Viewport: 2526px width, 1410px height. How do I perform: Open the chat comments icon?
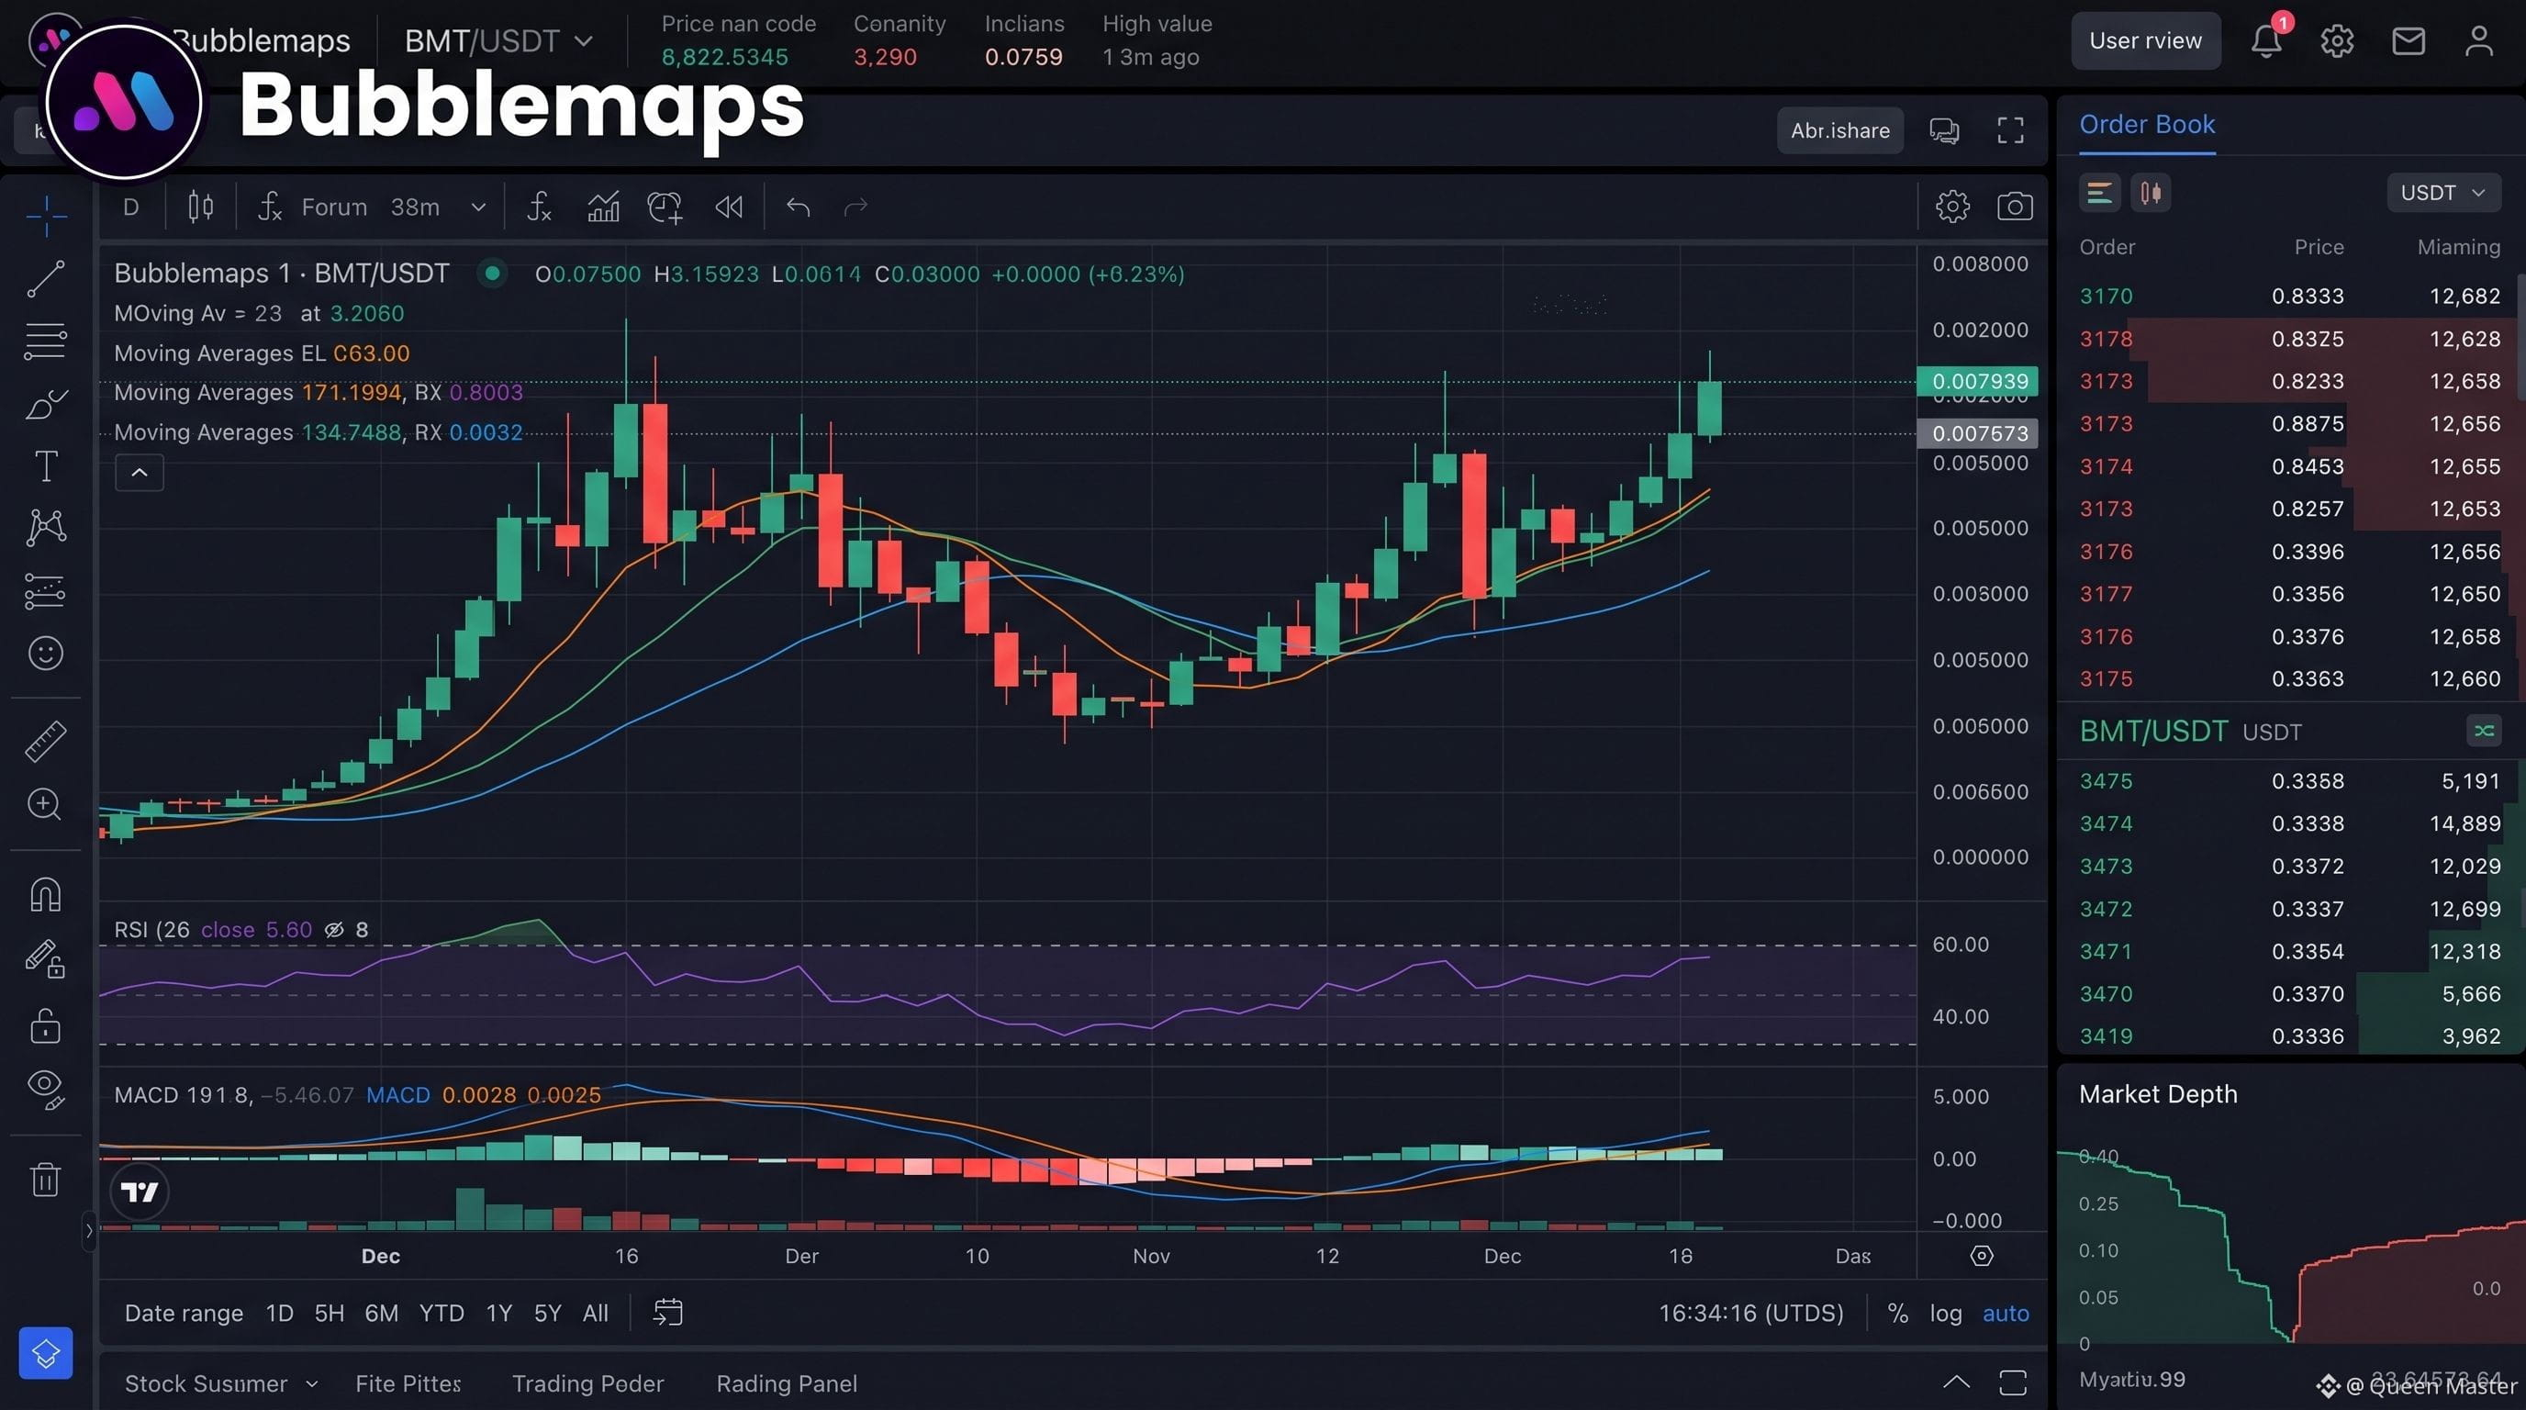pyautogui.click(x=1944, y=130)
